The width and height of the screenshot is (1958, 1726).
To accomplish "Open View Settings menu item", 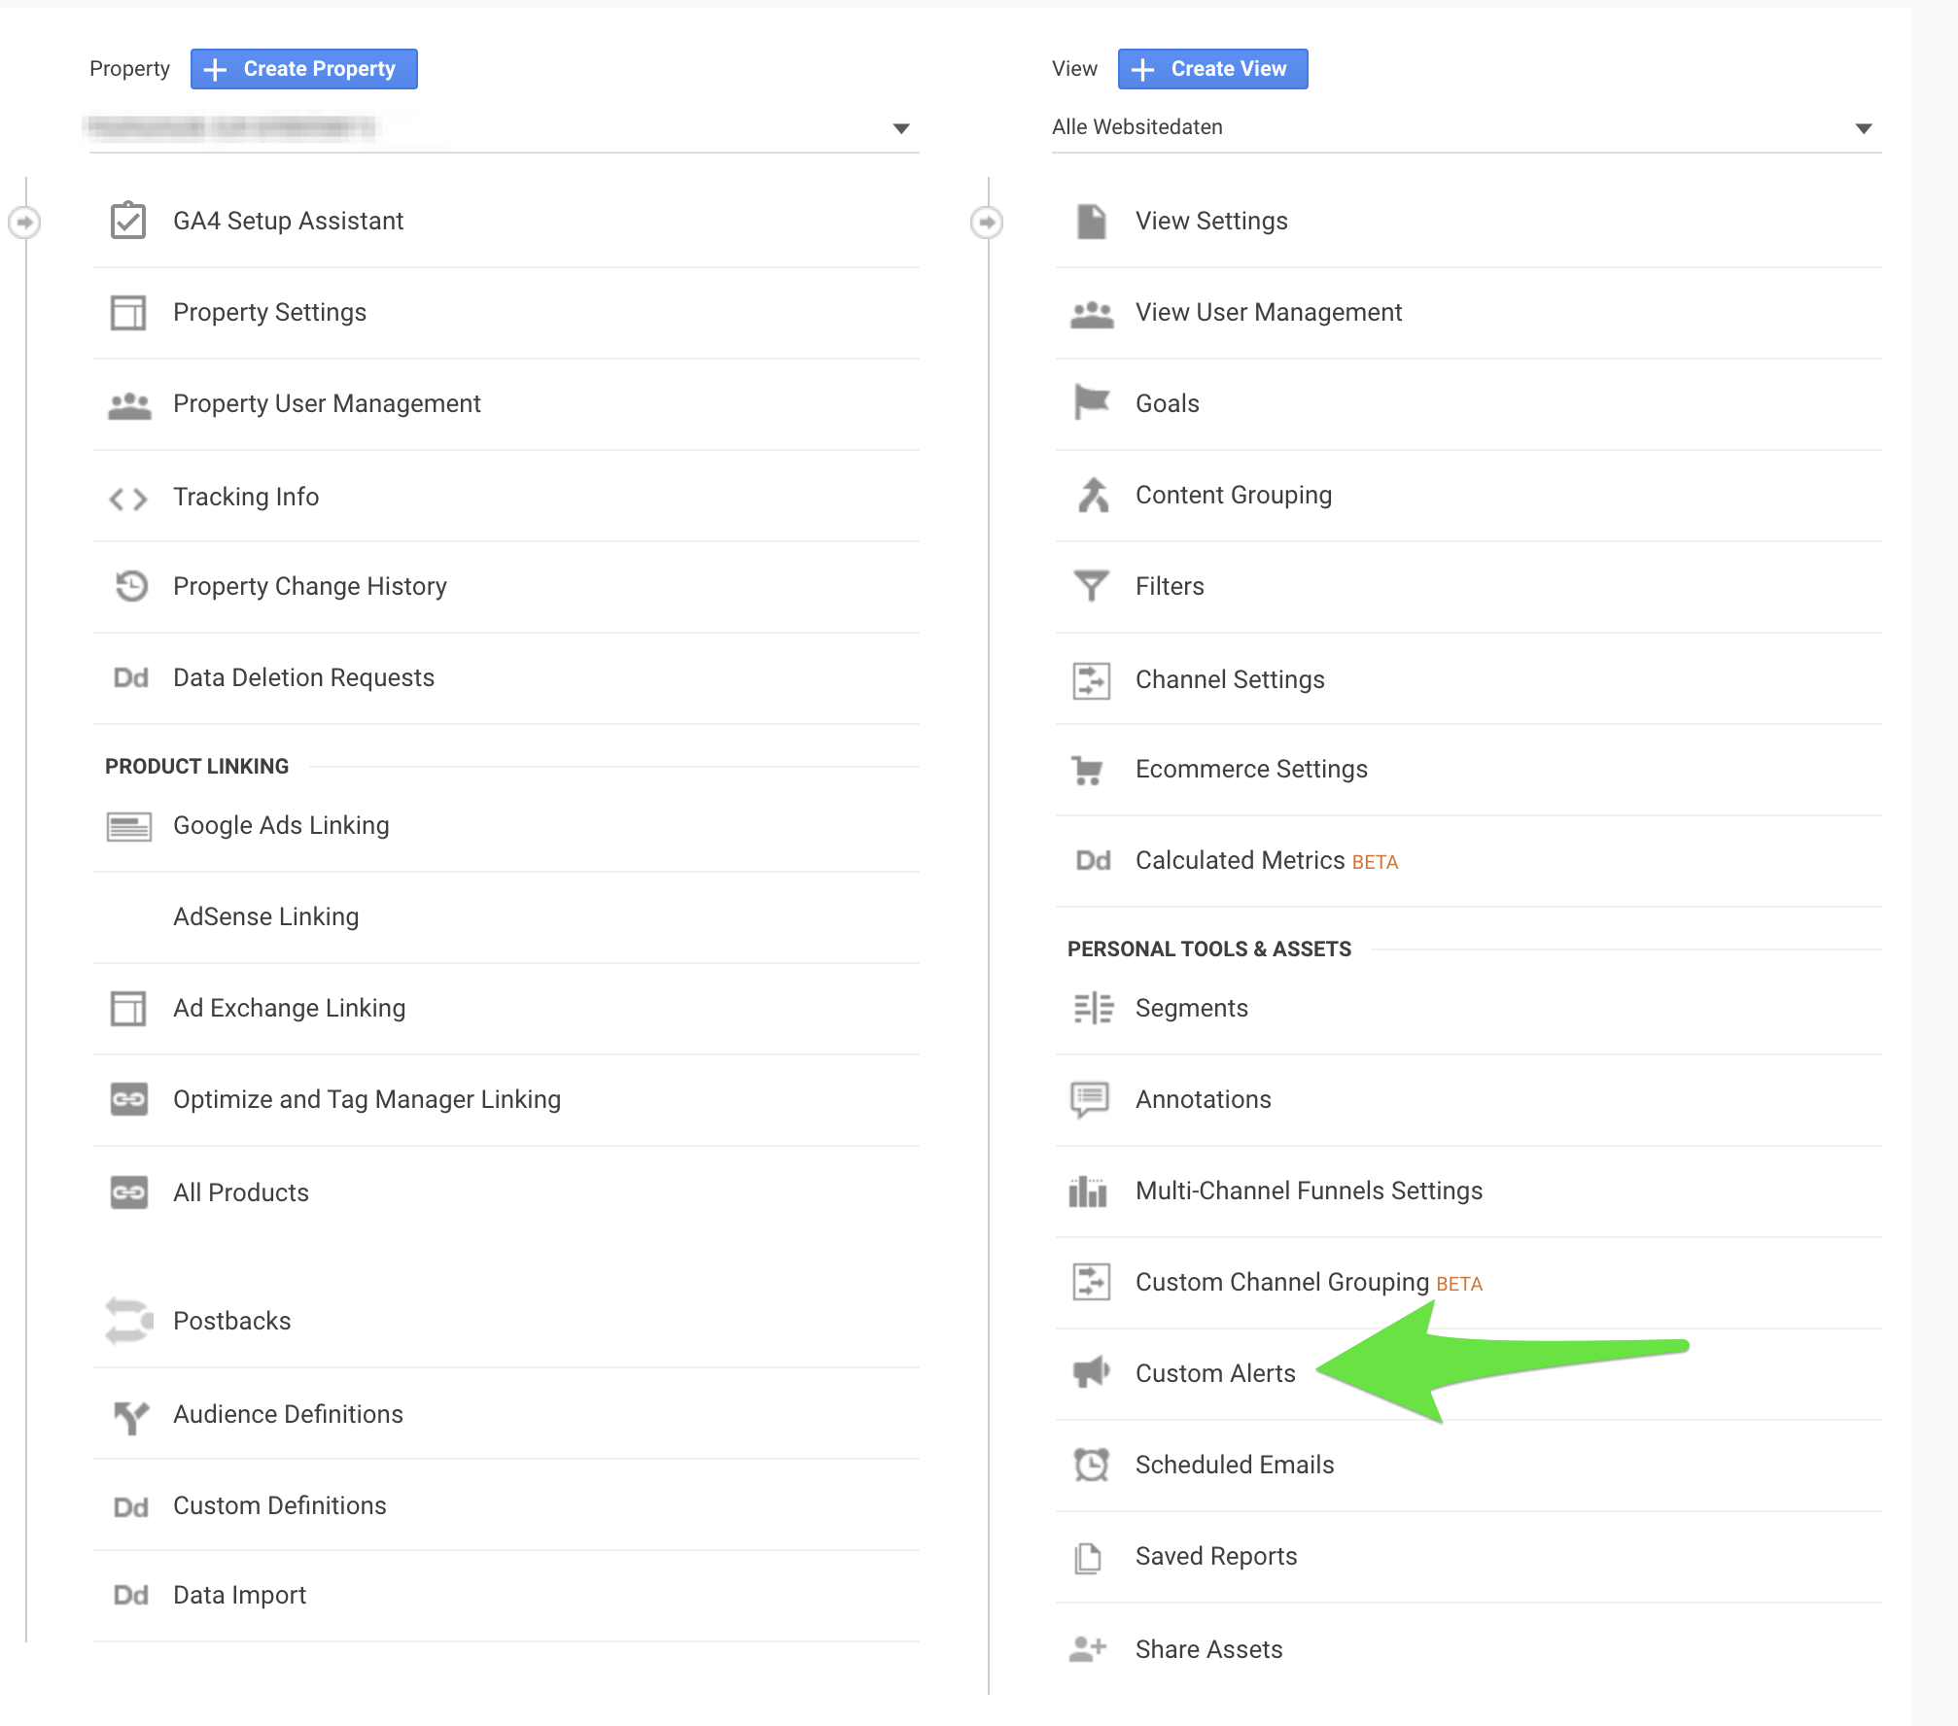I will click(x=1211, y=221).
